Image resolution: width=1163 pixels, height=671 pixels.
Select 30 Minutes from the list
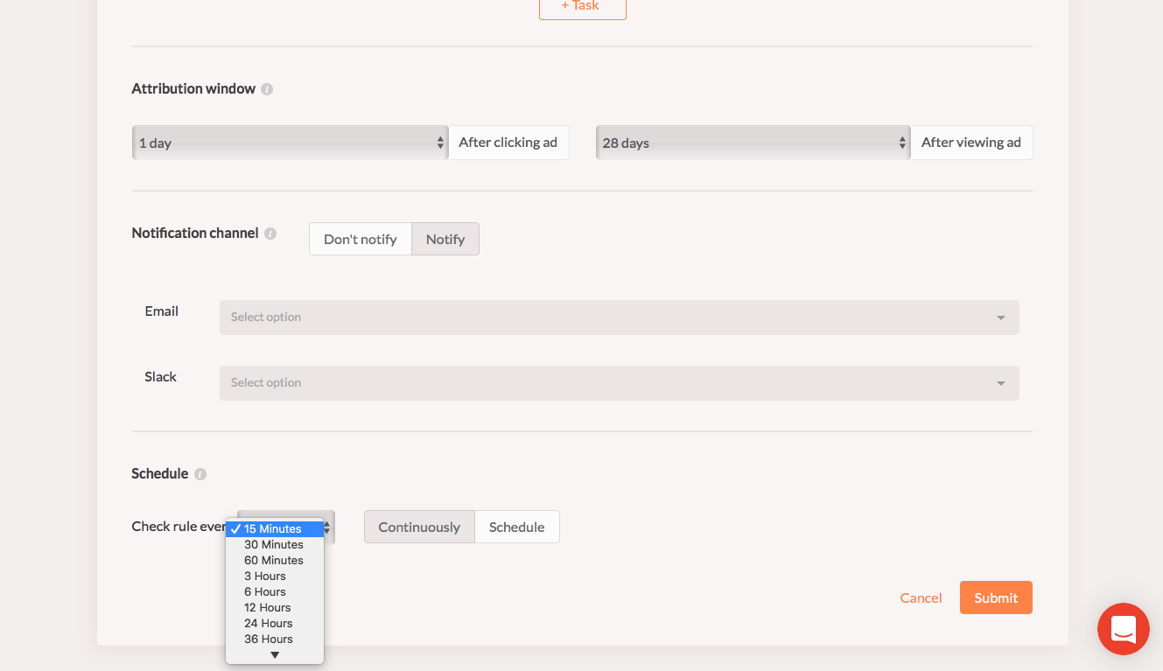pyautogui.click(x=274, y=544)
